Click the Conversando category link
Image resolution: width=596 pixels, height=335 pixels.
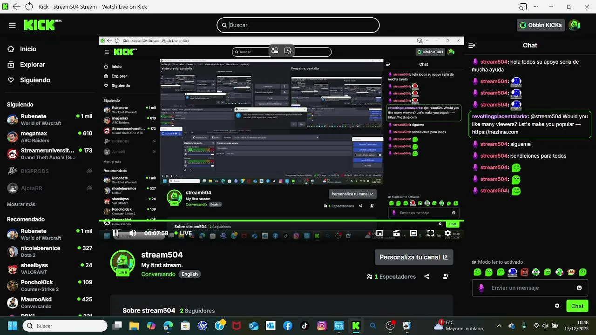(x=158, y=274)
